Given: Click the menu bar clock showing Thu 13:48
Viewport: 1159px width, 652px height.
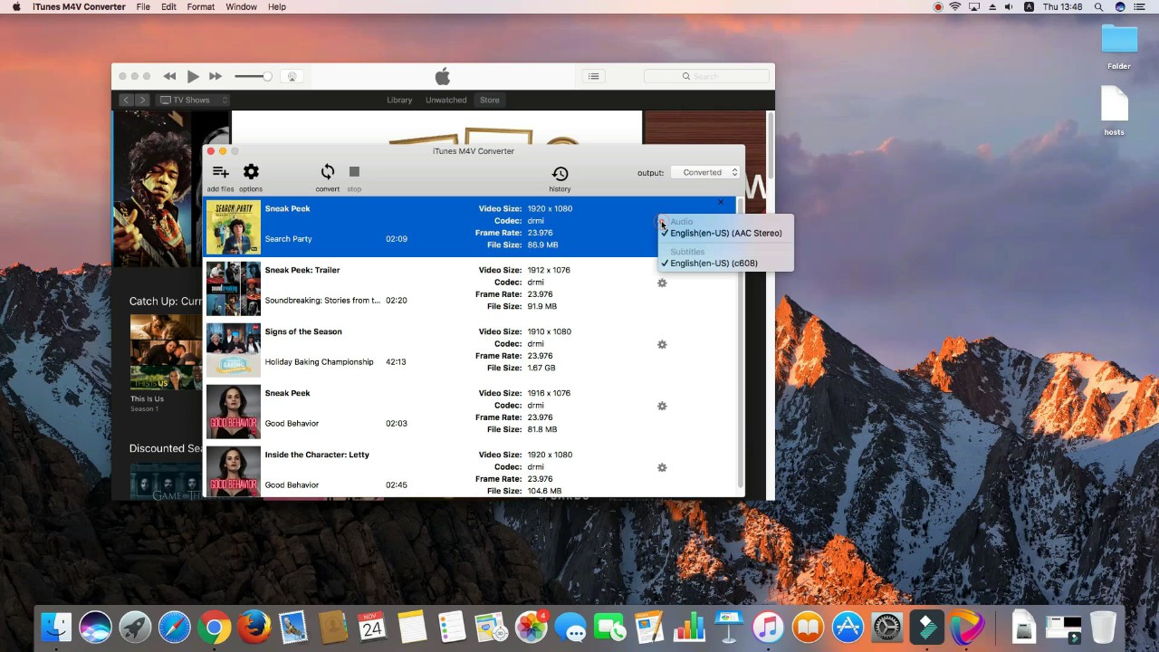Looking at the screenshot, I should [1062, 6].
